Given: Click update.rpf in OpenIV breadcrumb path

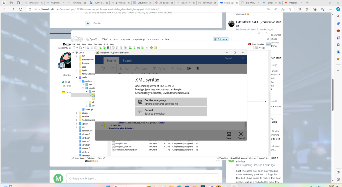Looking at the screenshot, I should coord(140,39).
